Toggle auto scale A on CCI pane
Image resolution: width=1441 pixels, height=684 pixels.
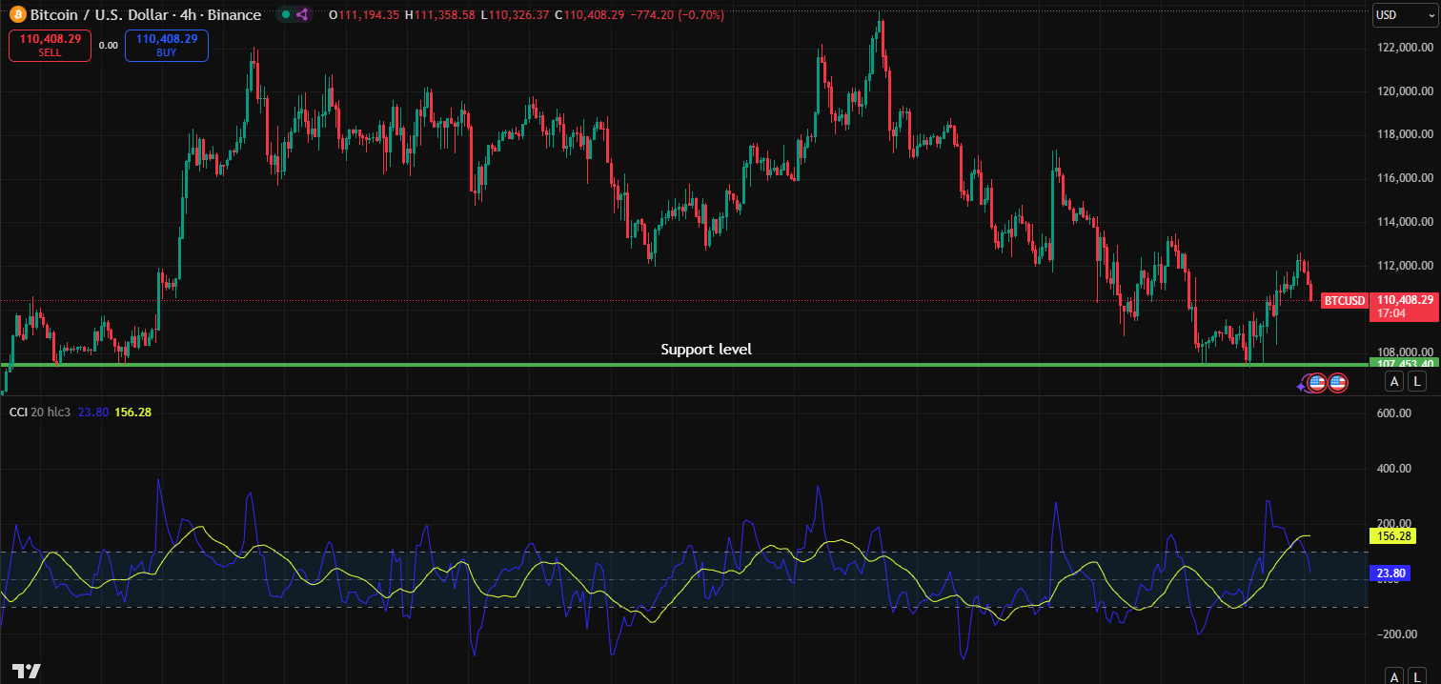(1394, 676)
